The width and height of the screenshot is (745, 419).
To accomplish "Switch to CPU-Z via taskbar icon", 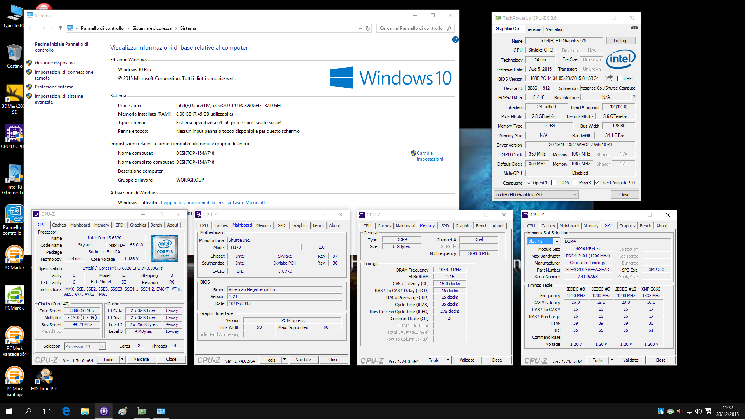I will coord(104,411).
